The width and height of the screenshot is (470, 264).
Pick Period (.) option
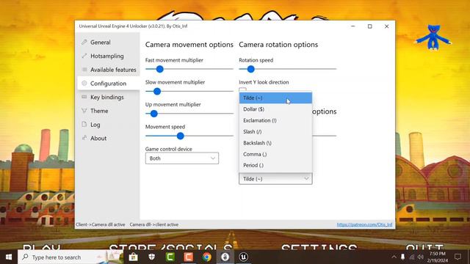point(275,165)
